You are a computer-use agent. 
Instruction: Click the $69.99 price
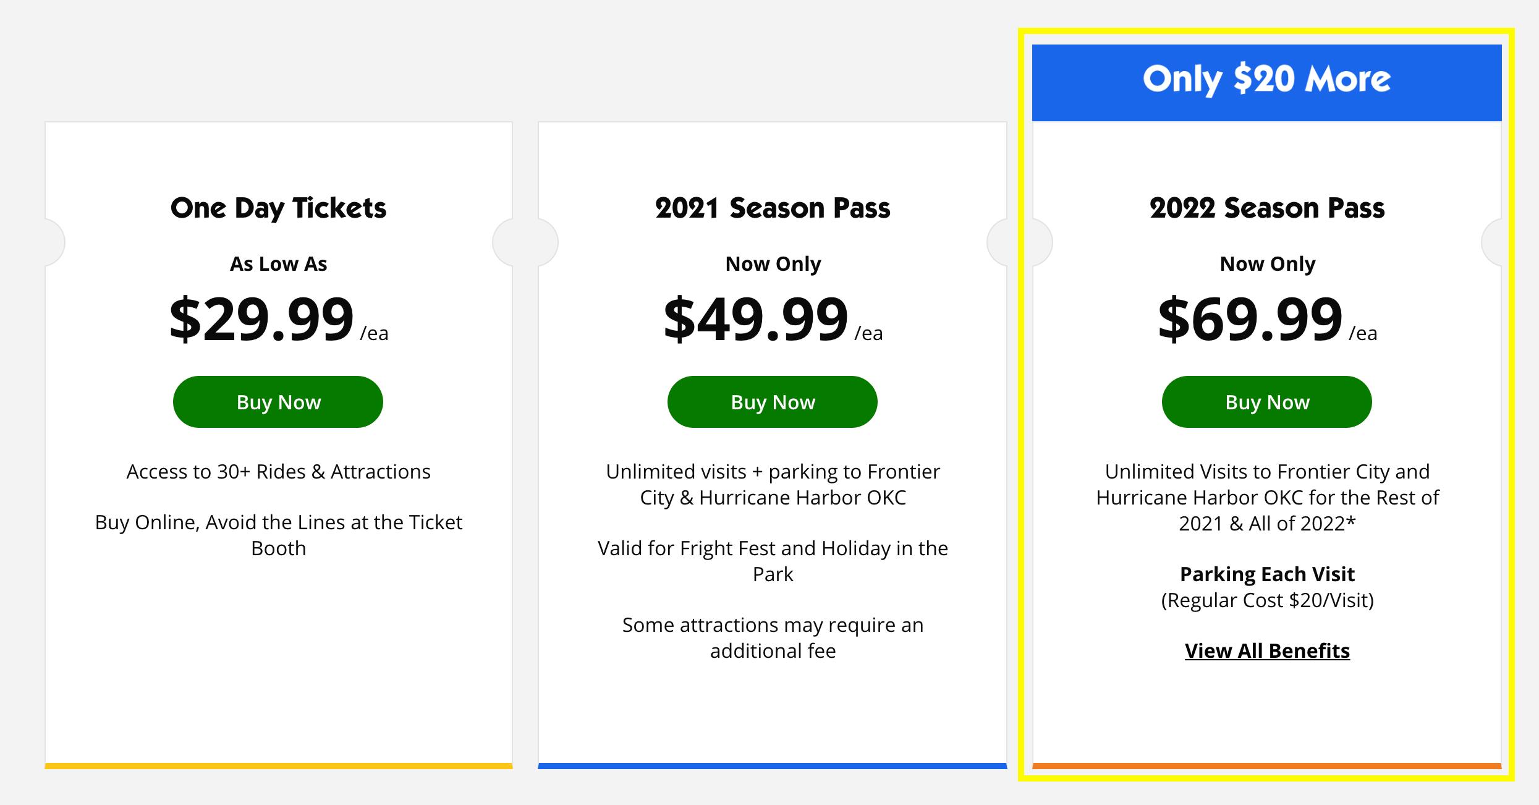(x=1250, y=319)
